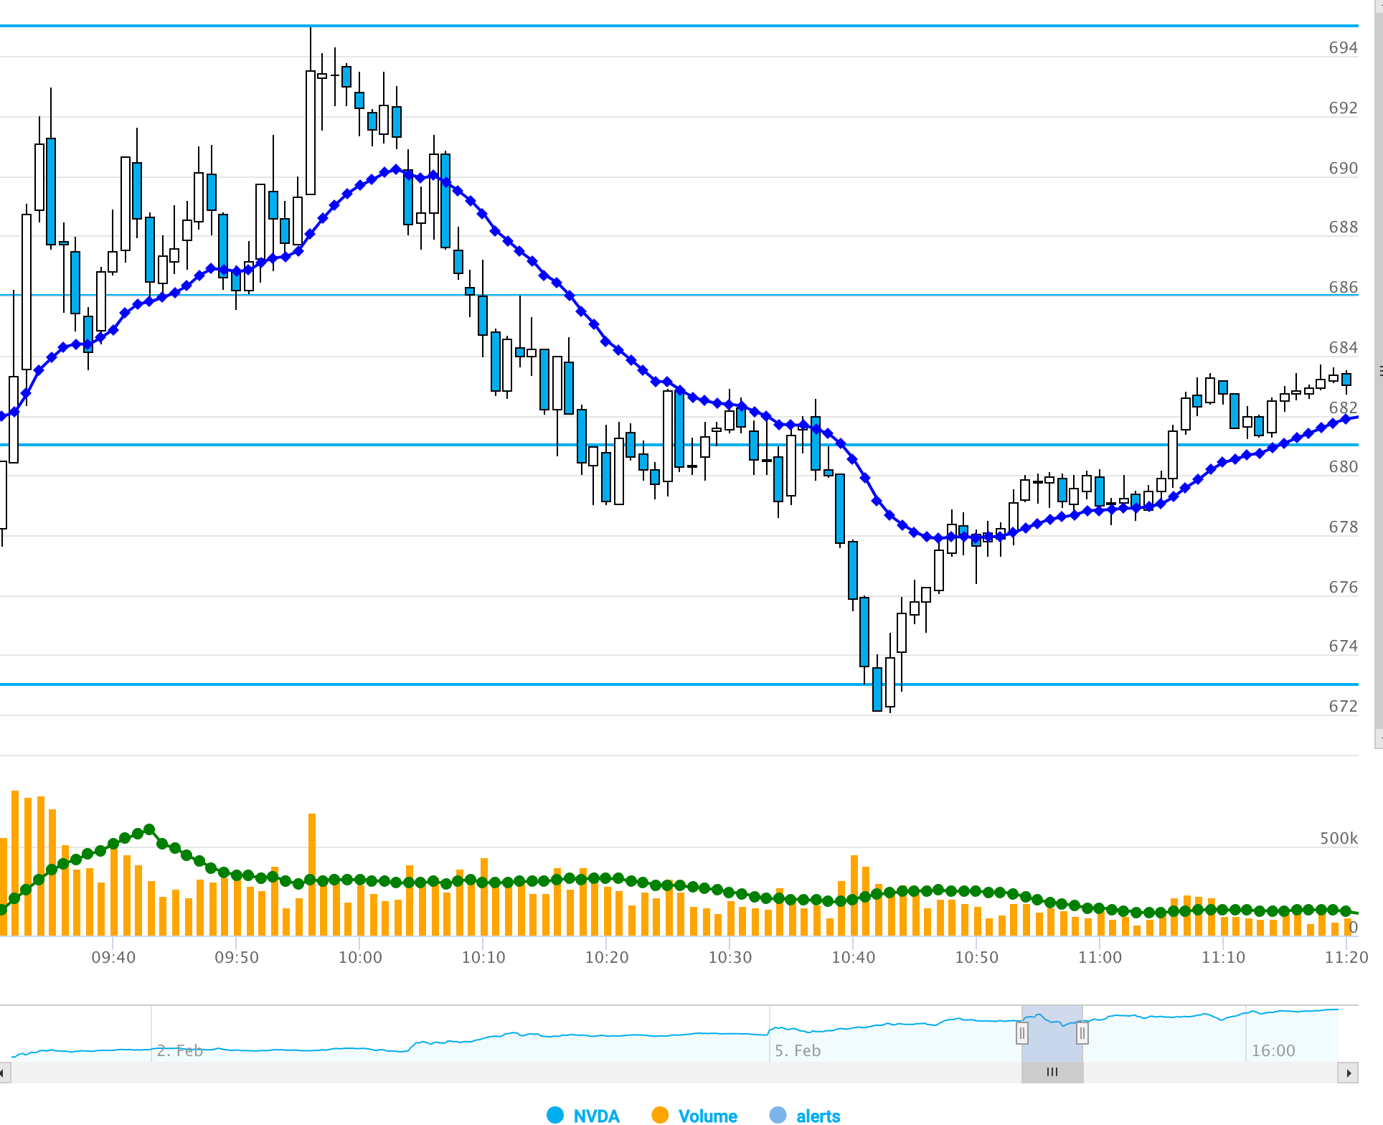Click navigator area near the 2. Feb label
1383x1125 pixels.
click(179, 1050)
